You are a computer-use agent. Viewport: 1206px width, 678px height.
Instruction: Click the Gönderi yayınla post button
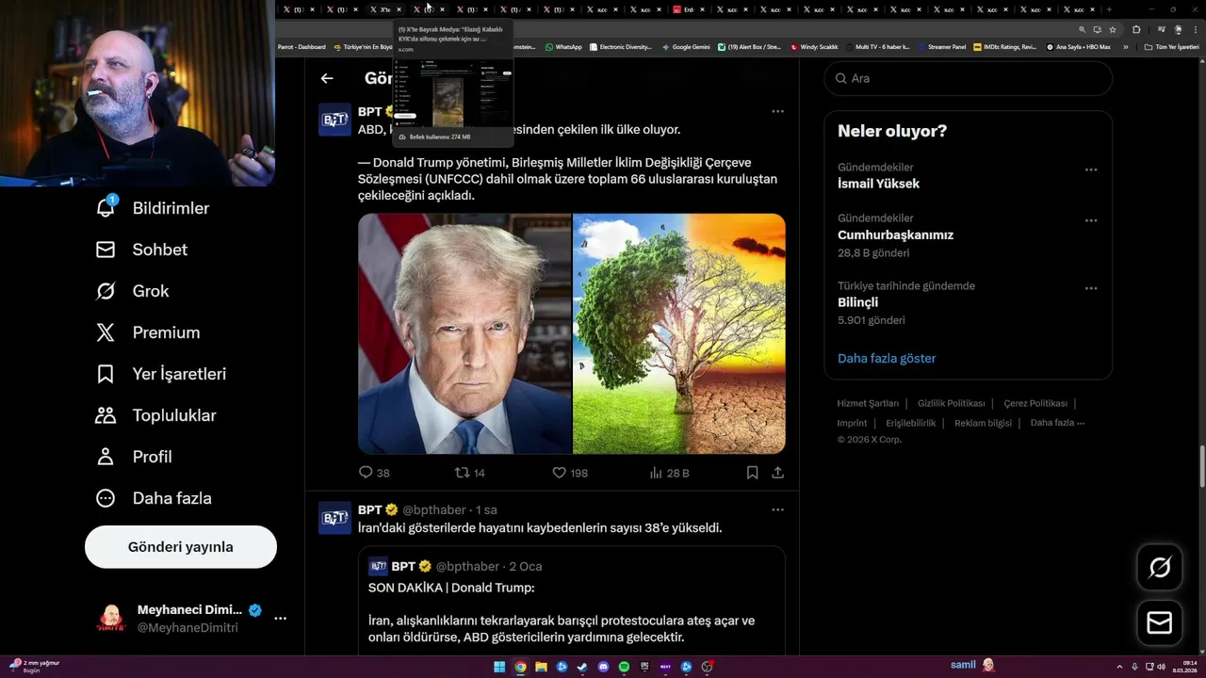(x=181, y=547)
